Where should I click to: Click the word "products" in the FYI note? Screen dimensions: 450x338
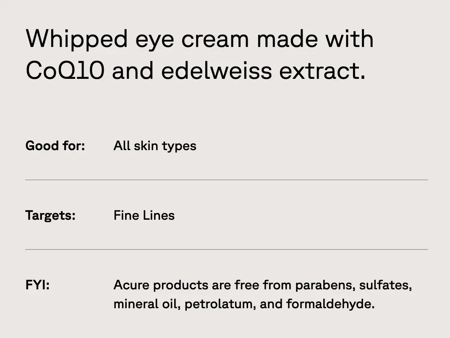(x=181, y=285)
